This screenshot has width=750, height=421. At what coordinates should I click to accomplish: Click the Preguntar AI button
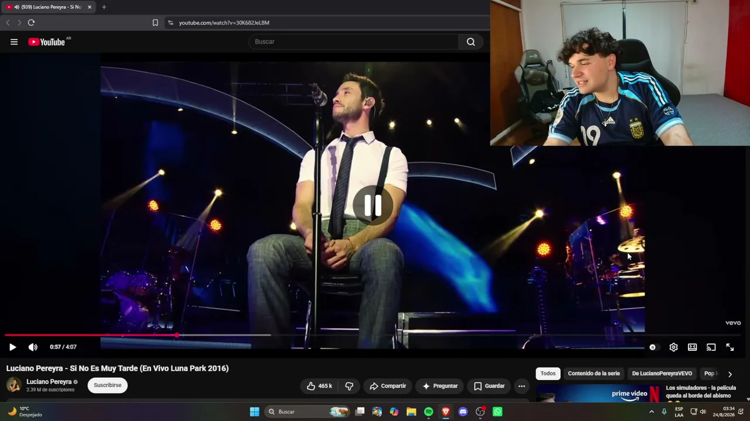[x=440, y=386]
